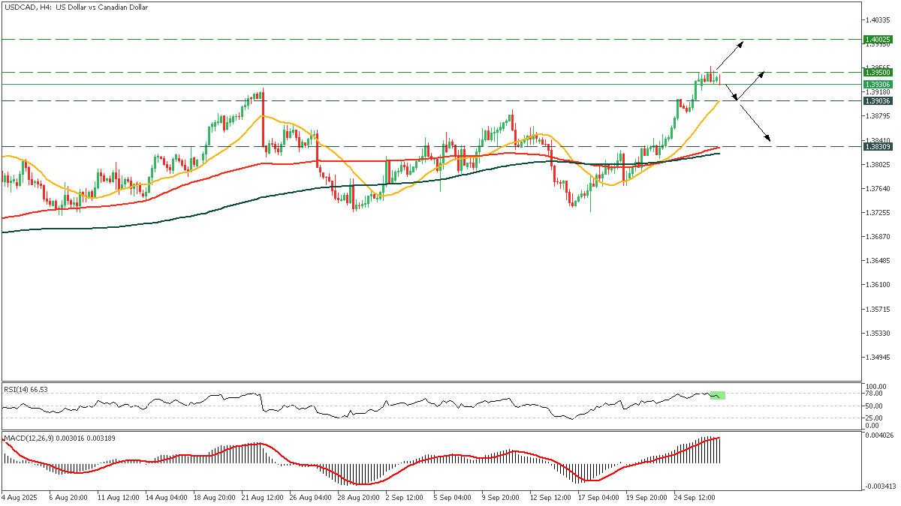Click the 1.35715 price axis value
This screenshot has height=506, width=901.
click(877, 309)
